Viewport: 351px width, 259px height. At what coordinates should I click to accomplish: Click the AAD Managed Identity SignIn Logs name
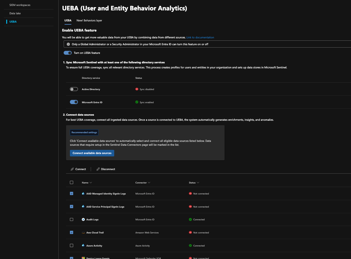click(106, 194)
